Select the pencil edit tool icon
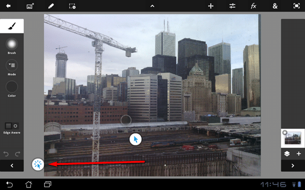 tap(51, 6)
